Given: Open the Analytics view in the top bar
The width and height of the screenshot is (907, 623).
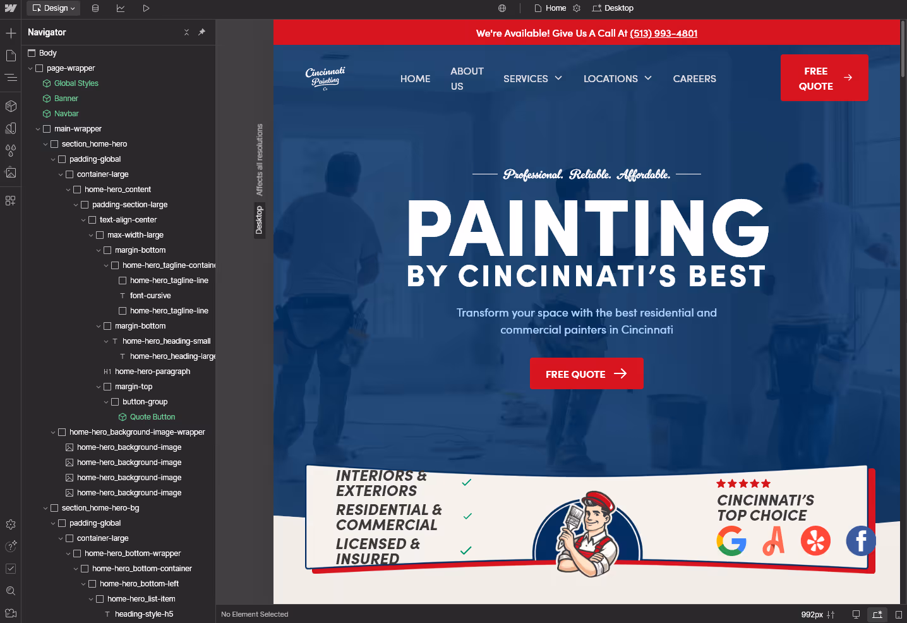Looking at the screenshot, I should point(121,8).
